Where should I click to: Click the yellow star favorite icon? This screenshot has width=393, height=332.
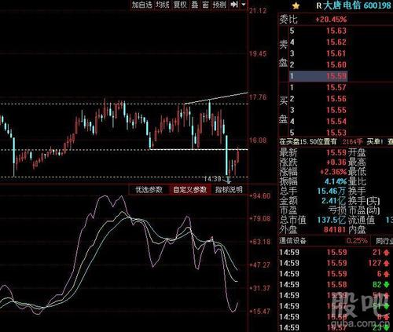pos(296,5)
